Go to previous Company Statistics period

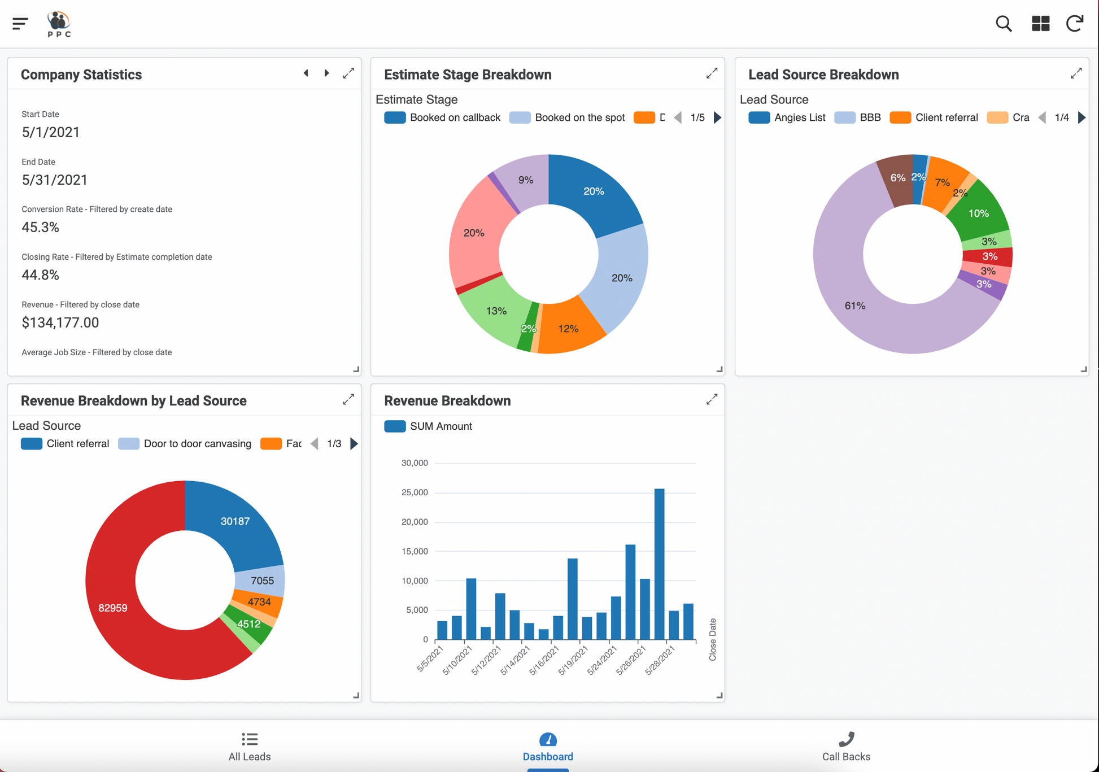(306, 73)
